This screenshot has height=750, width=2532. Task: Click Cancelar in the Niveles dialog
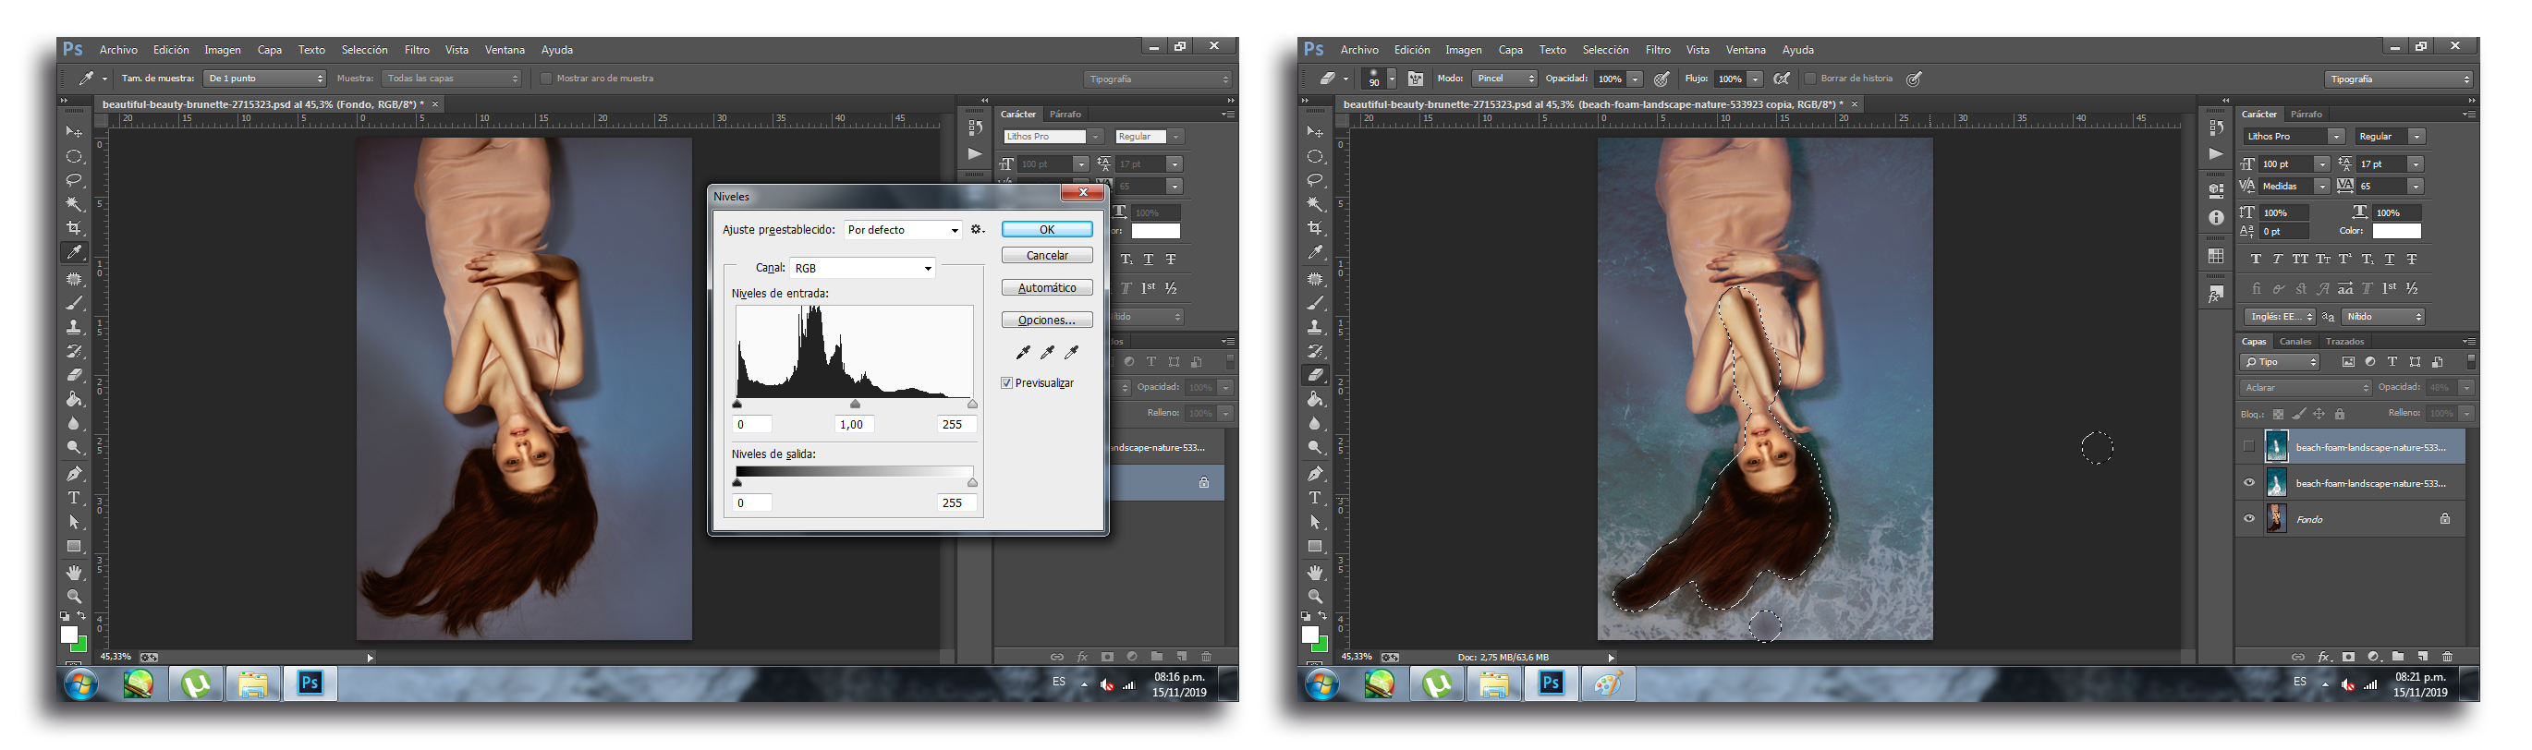tap(1047, 255)
